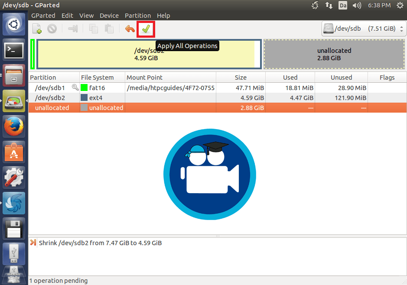Click the New partition toolbar icon
Viewport: 407px width, 285px height.
[x=37, y=29]
